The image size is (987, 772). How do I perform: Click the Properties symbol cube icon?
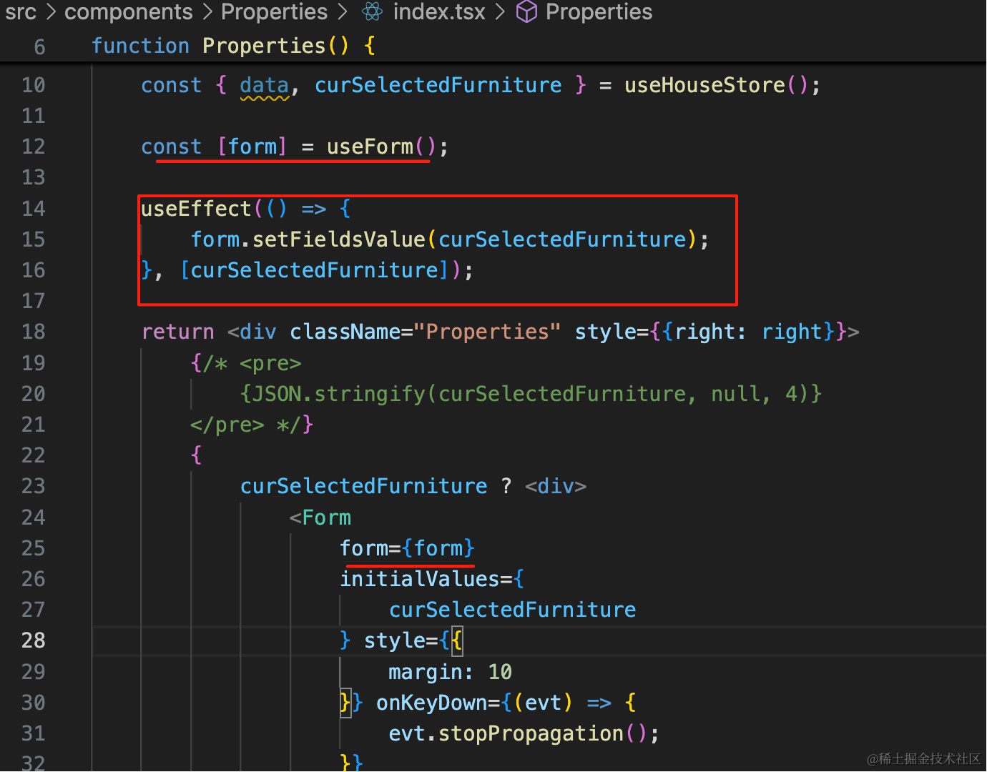[x=526, y=11]
